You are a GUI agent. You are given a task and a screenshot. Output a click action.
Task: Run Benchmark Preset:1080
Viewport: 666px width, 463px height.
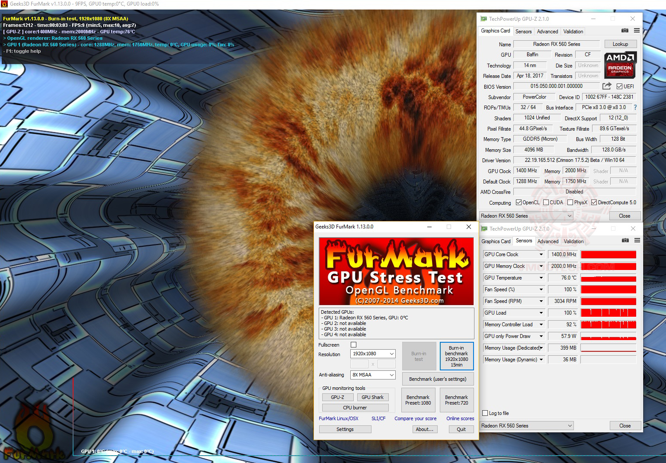pyautogui.click(x=418, y=400)
